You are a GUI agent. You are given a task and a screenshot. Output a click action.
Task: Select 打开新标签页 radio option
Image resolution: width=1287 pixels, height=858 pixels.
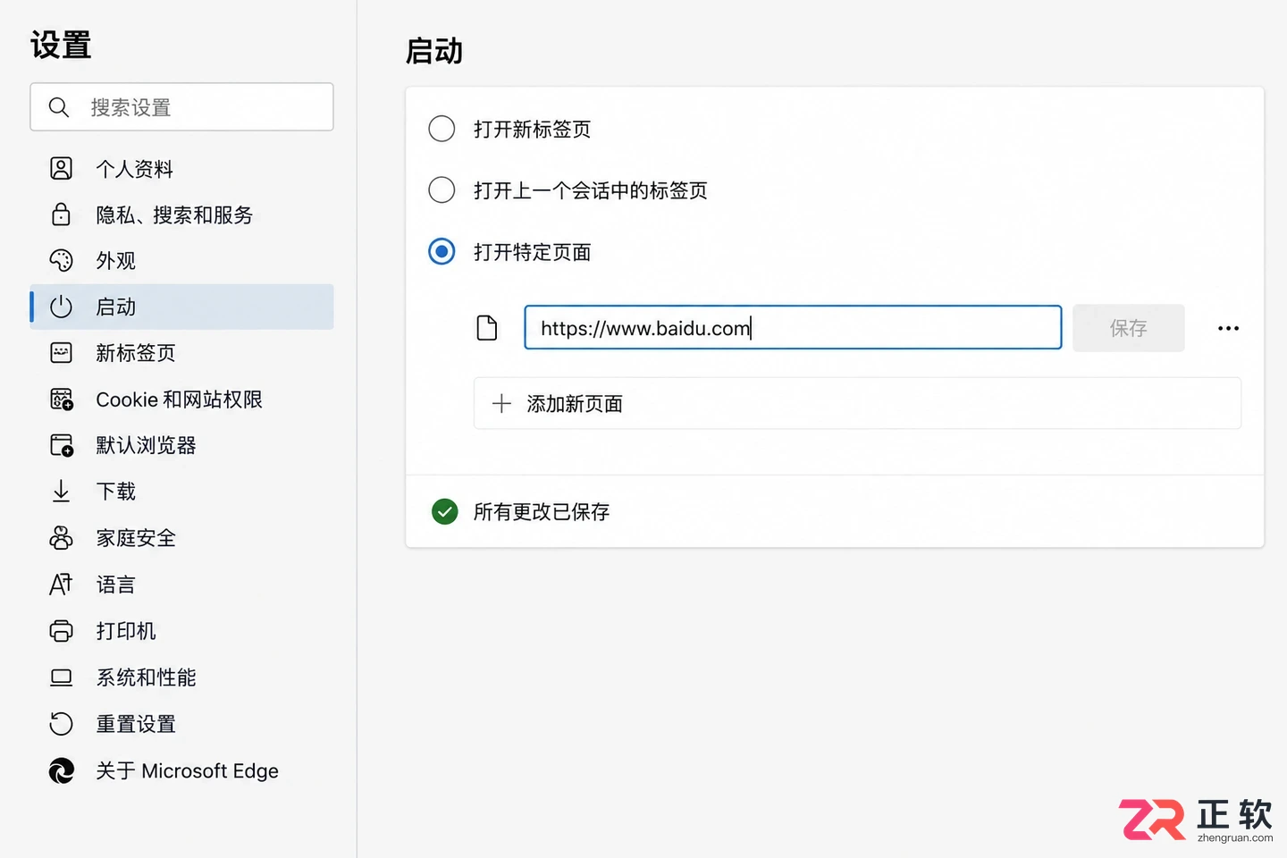coord(442,129)
